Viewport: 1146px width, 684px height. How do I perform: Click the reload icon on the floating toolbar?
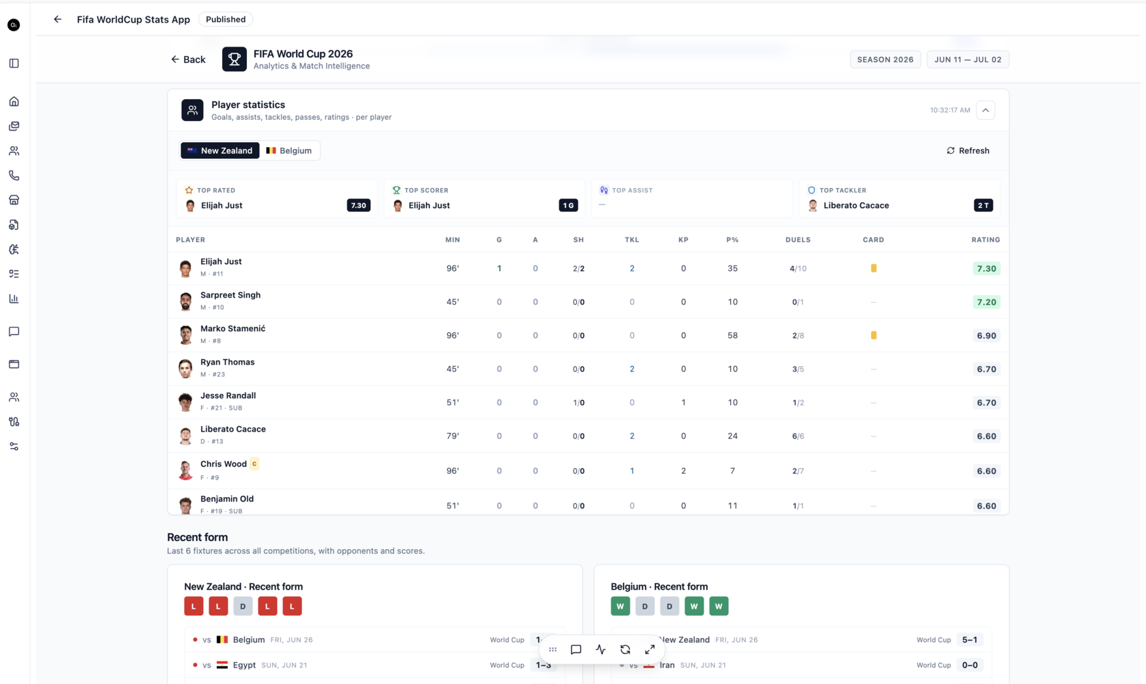pos(625,649)
